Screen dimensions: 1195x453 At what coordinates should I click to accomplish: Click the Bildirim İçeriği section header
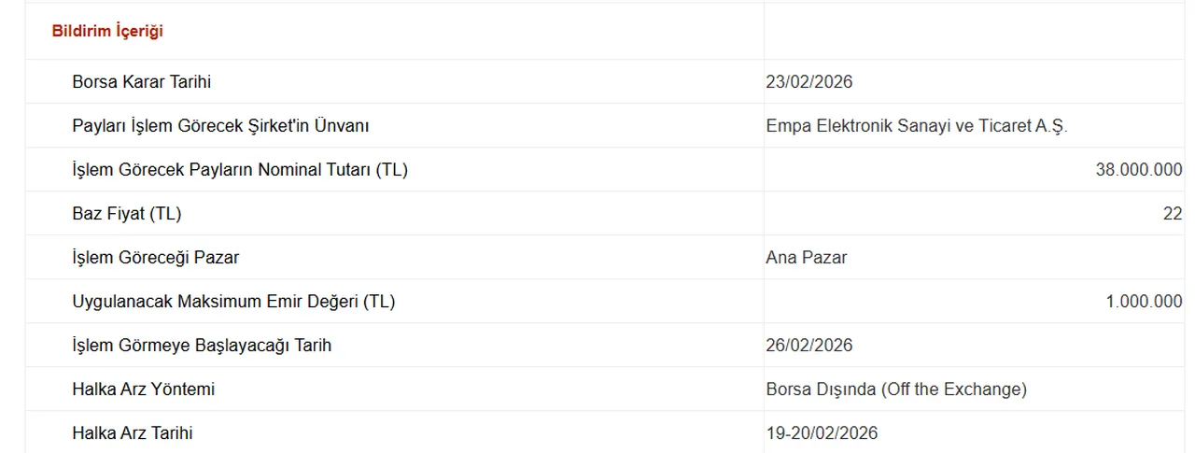107,31
